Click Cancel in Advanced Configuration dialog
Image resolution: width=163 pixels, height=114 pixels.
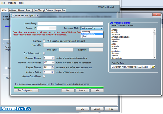click(x=82, y=90)
